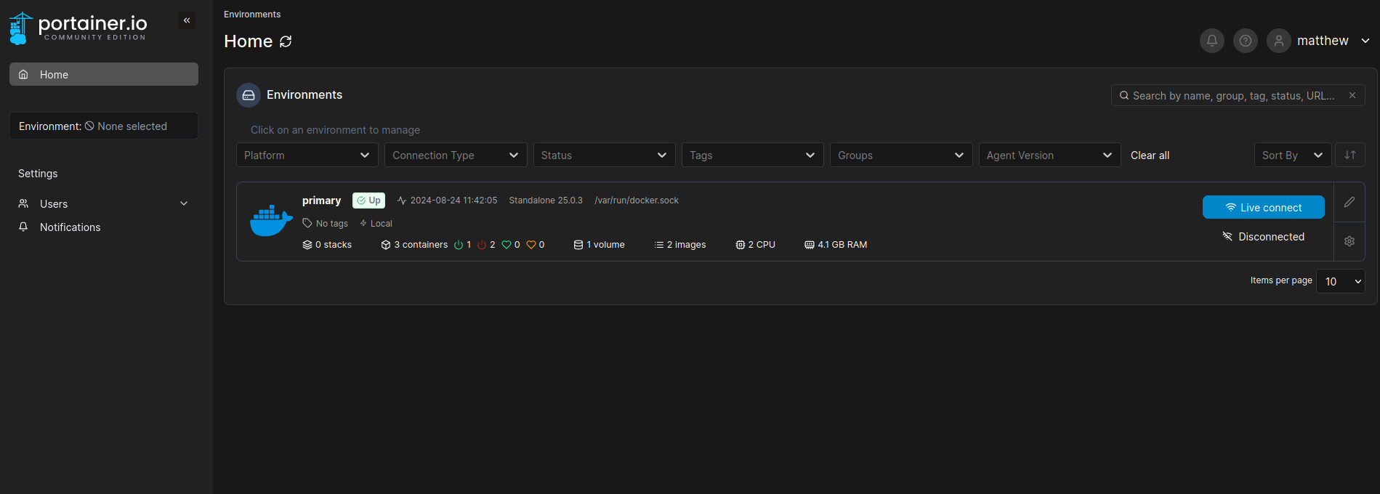Click the Environment: None selected box
1380x494 pixels.
[x=104, y=126]
